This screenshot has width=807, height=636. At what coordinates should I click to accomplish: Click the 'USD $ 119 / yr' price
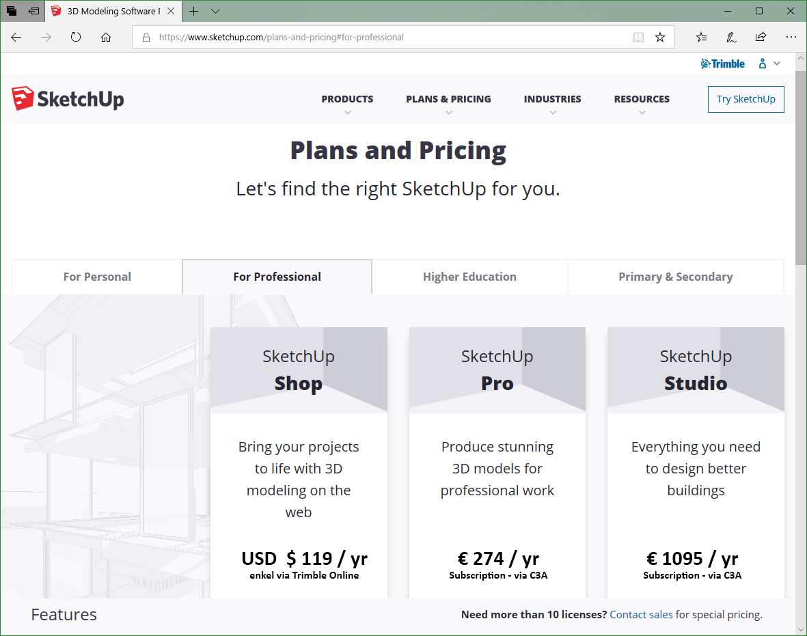(305, 558)
